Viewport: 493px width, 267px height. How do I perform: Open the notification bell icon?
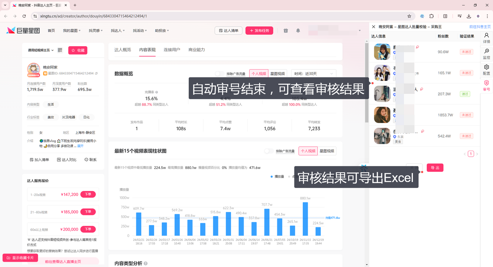[298, 31]
